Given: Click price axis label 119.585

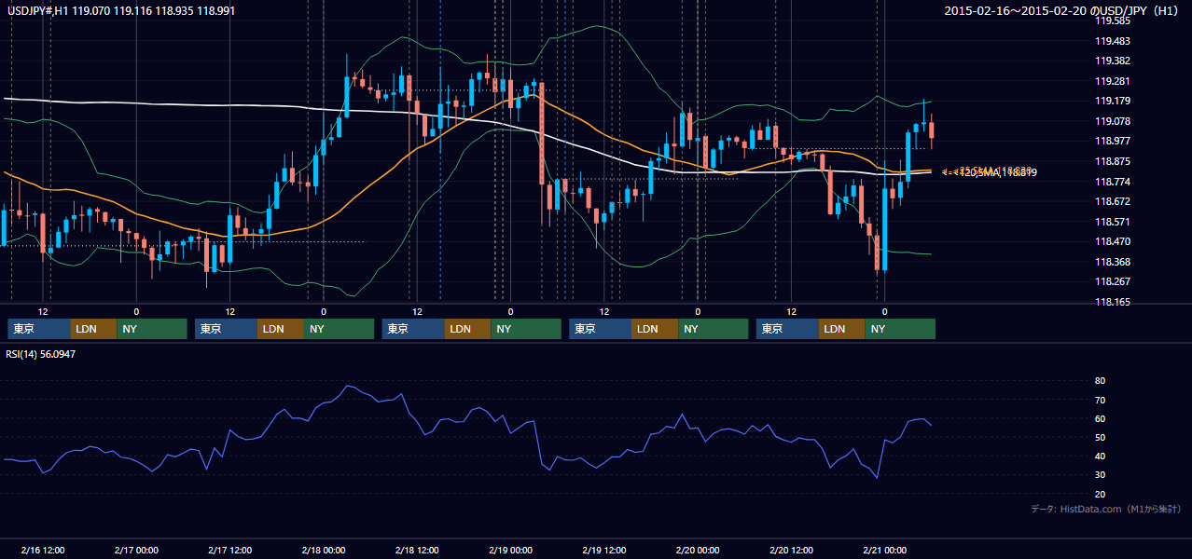Looking at the screenshot, I should [x=1114, y=20].
